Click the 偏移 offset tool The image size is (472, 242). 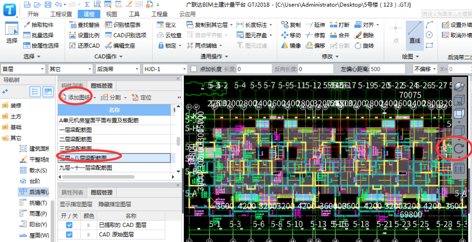315,45
